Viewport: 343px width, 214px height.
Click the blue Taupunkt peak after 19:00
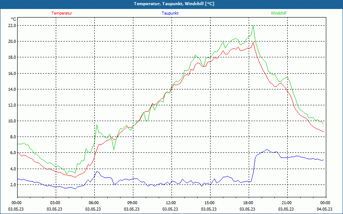(266, 149)
